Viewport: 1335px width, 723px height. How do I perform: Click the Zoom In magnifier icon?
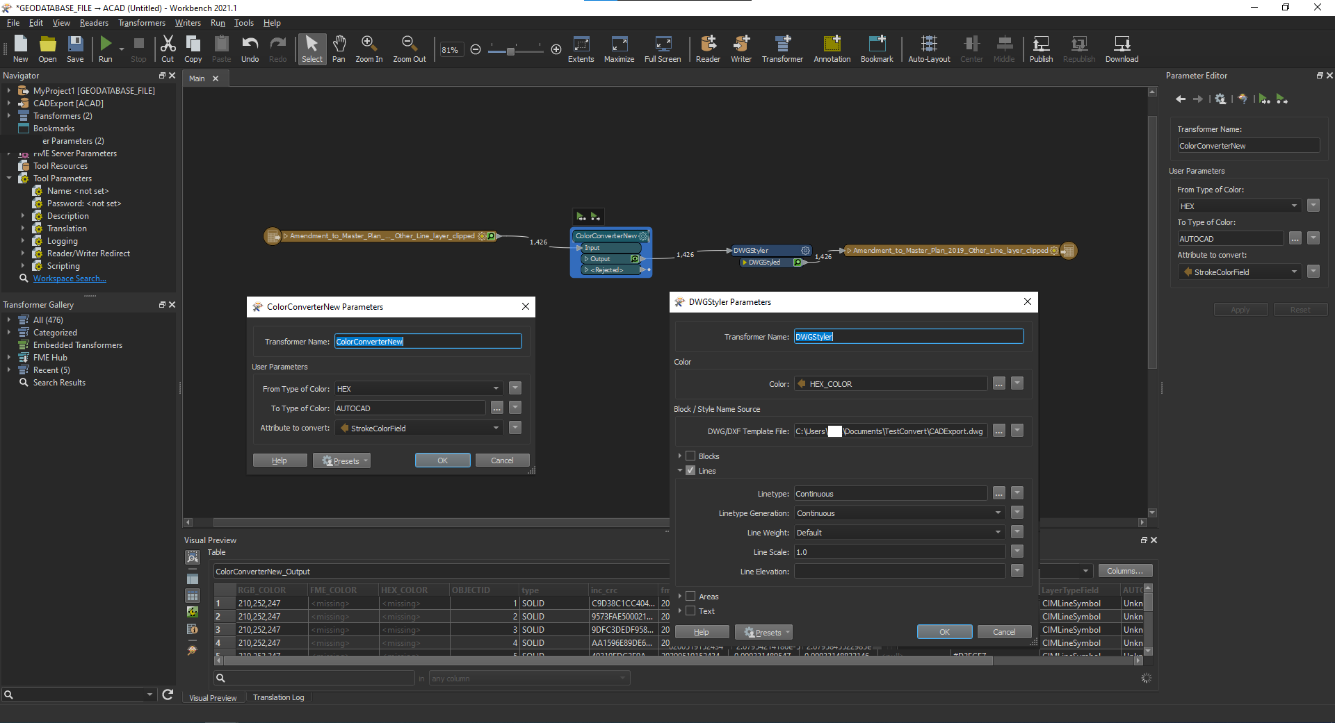pyautogui.click(x=369, y=49)
